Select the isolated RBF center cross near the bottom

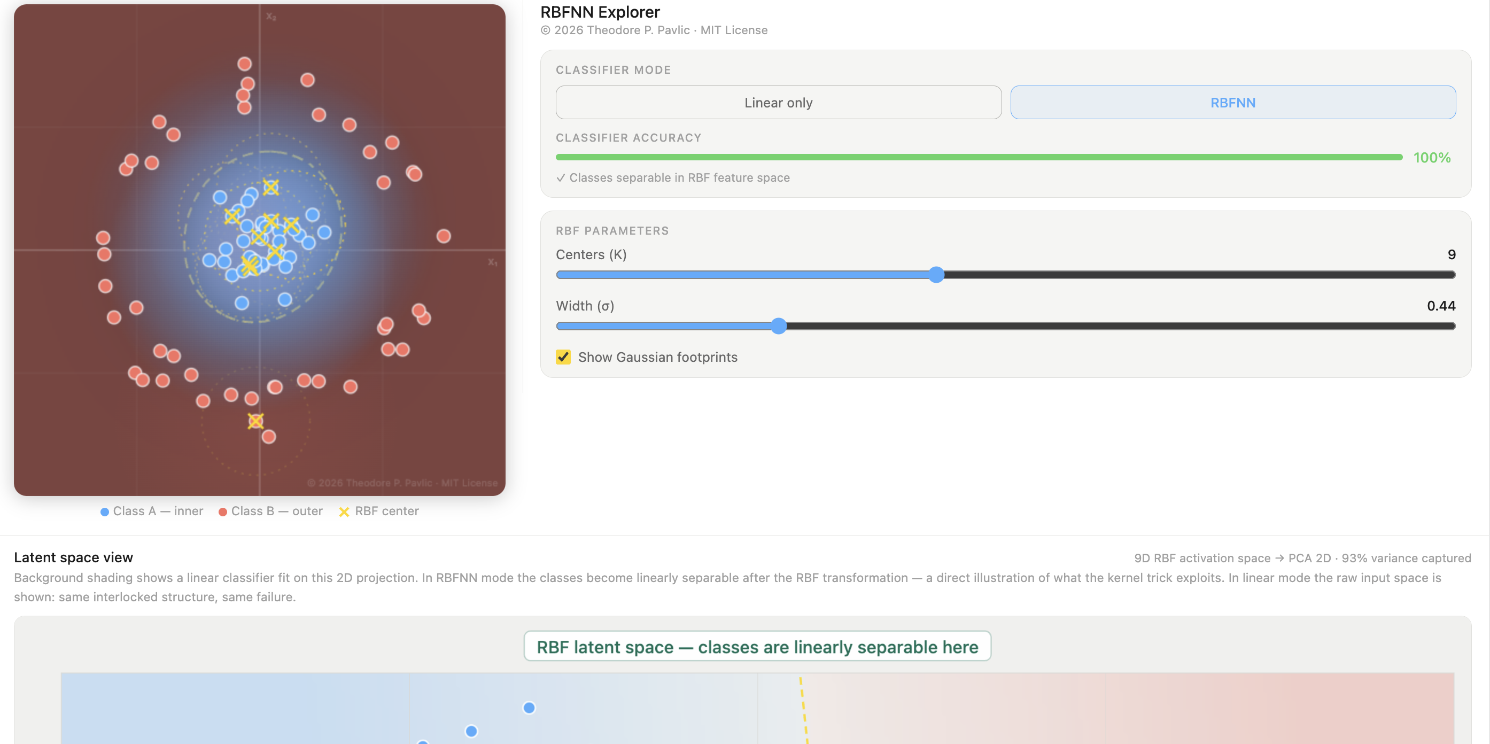pyautogui.click(x=255, y=421)
